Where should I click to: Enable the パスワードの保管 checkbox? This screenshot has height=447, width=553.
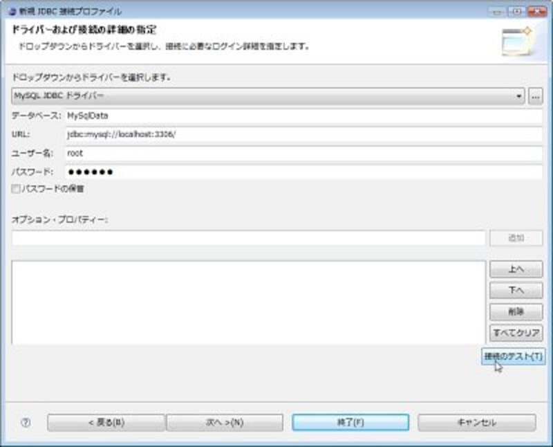click(16, 188)
